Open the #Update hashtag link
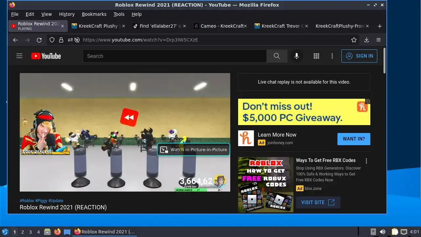Screen dimensions: 421x237 tap(56, 201)
